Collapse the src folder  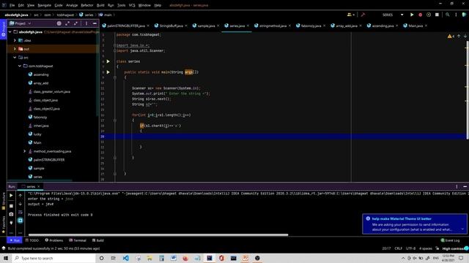[15, 58]
